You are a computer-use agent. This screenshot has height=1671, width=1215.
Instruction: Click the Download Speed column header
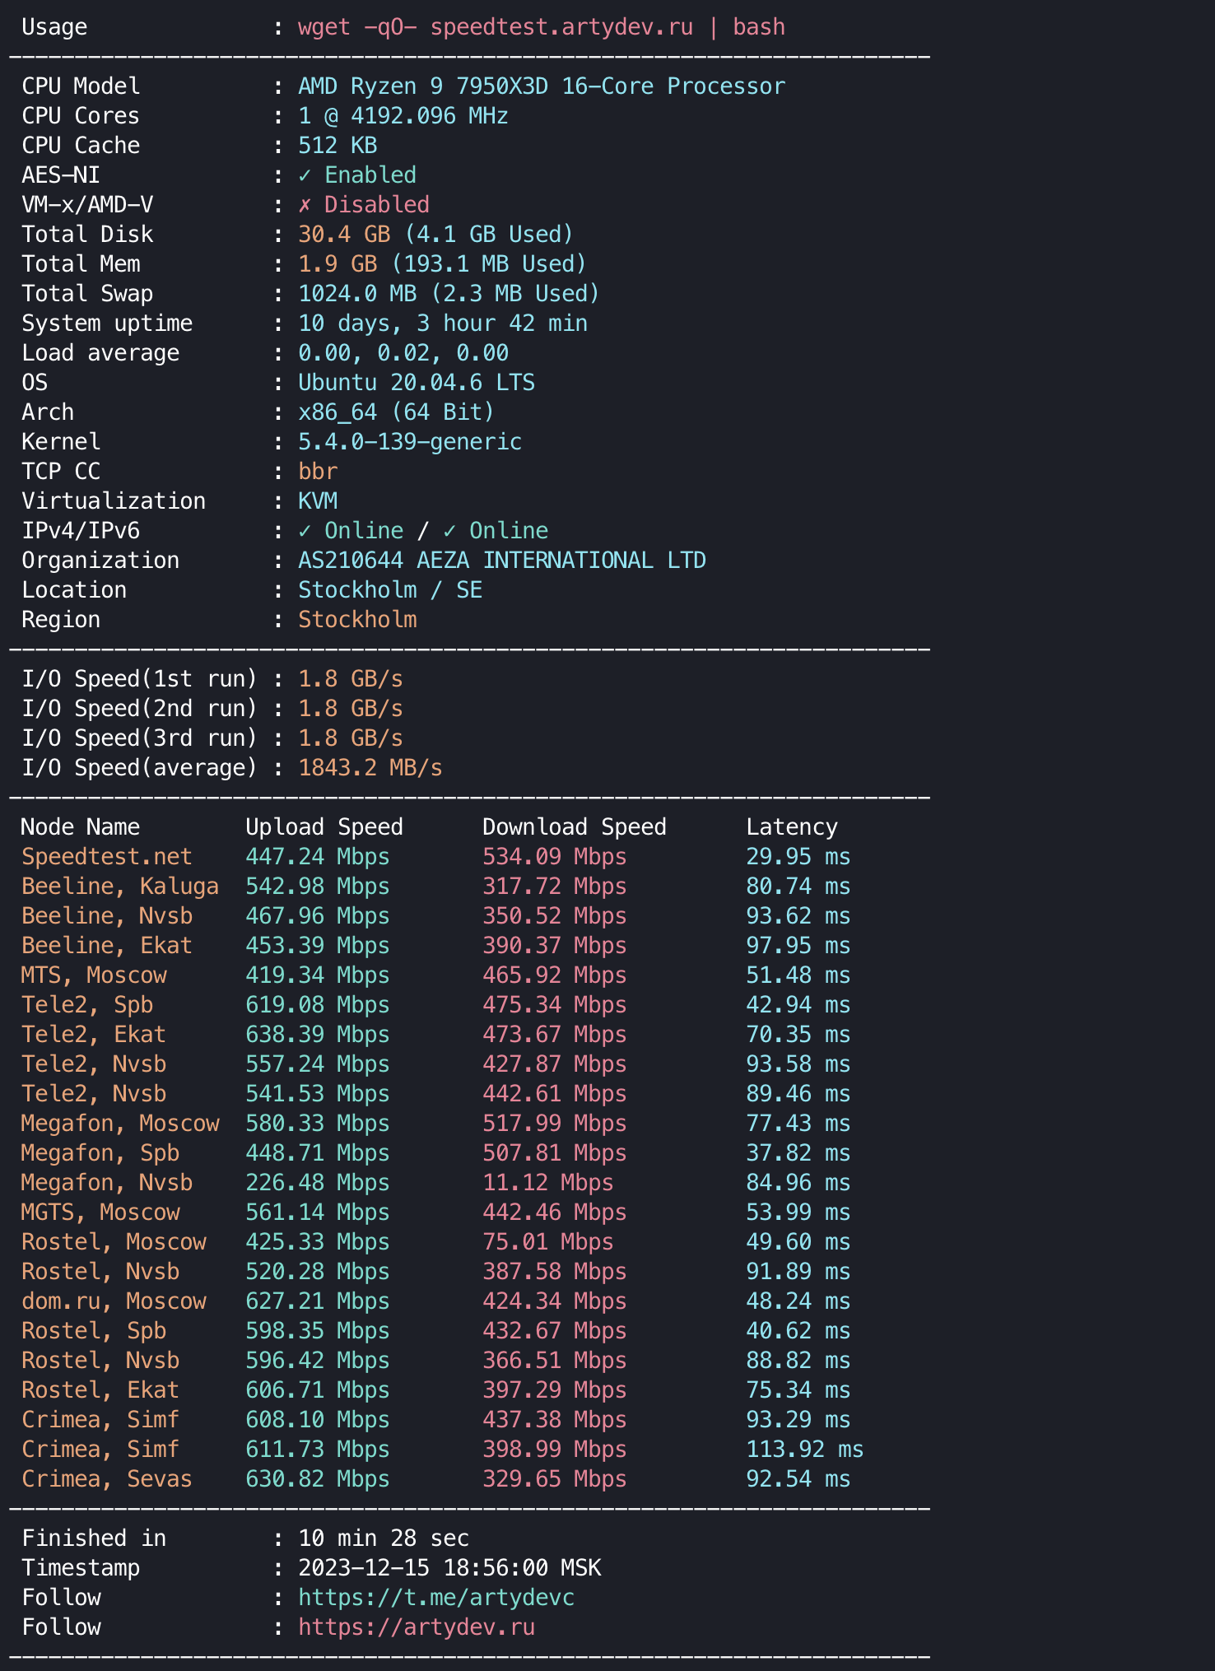(574, 827)
